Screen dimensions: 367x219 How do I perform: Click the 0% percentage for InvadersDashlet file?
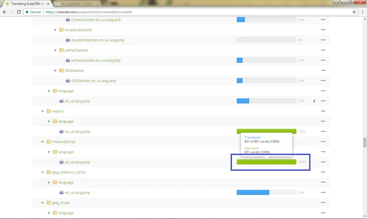pos(300,40)
